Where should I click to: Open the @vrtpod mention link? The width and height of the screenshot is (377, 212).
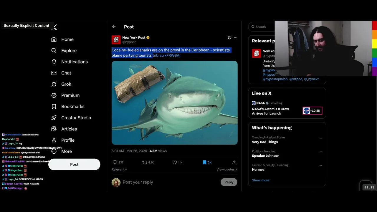[x=296, y=79]
